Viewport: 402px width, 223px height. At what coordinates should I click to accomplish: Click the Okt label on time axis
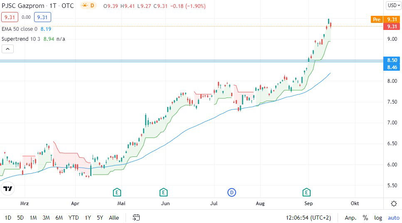tap(355, 203)
